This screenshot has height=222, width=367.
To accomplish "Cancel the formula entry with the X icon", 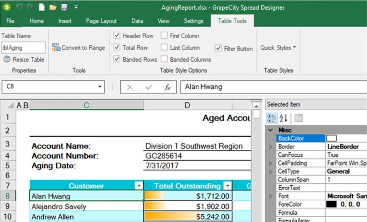I will pos(130,87).
